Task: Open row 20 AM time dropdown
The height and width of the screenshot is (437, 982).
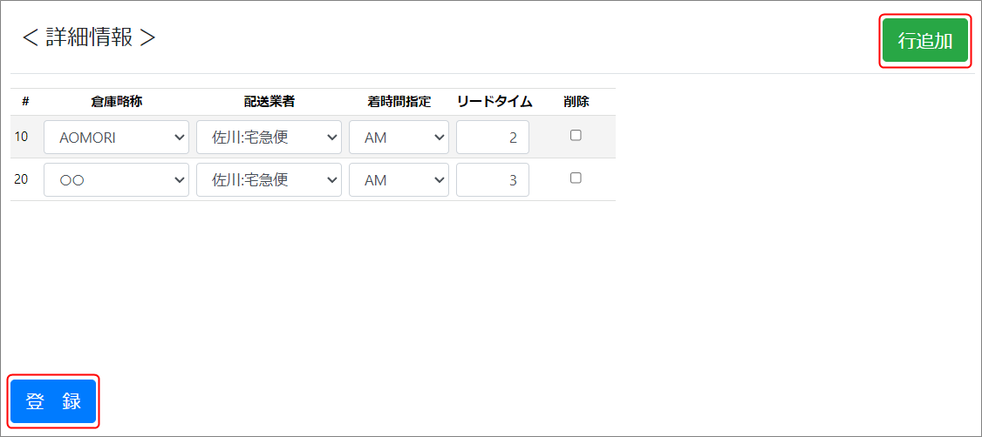Action: pos(399,180)
